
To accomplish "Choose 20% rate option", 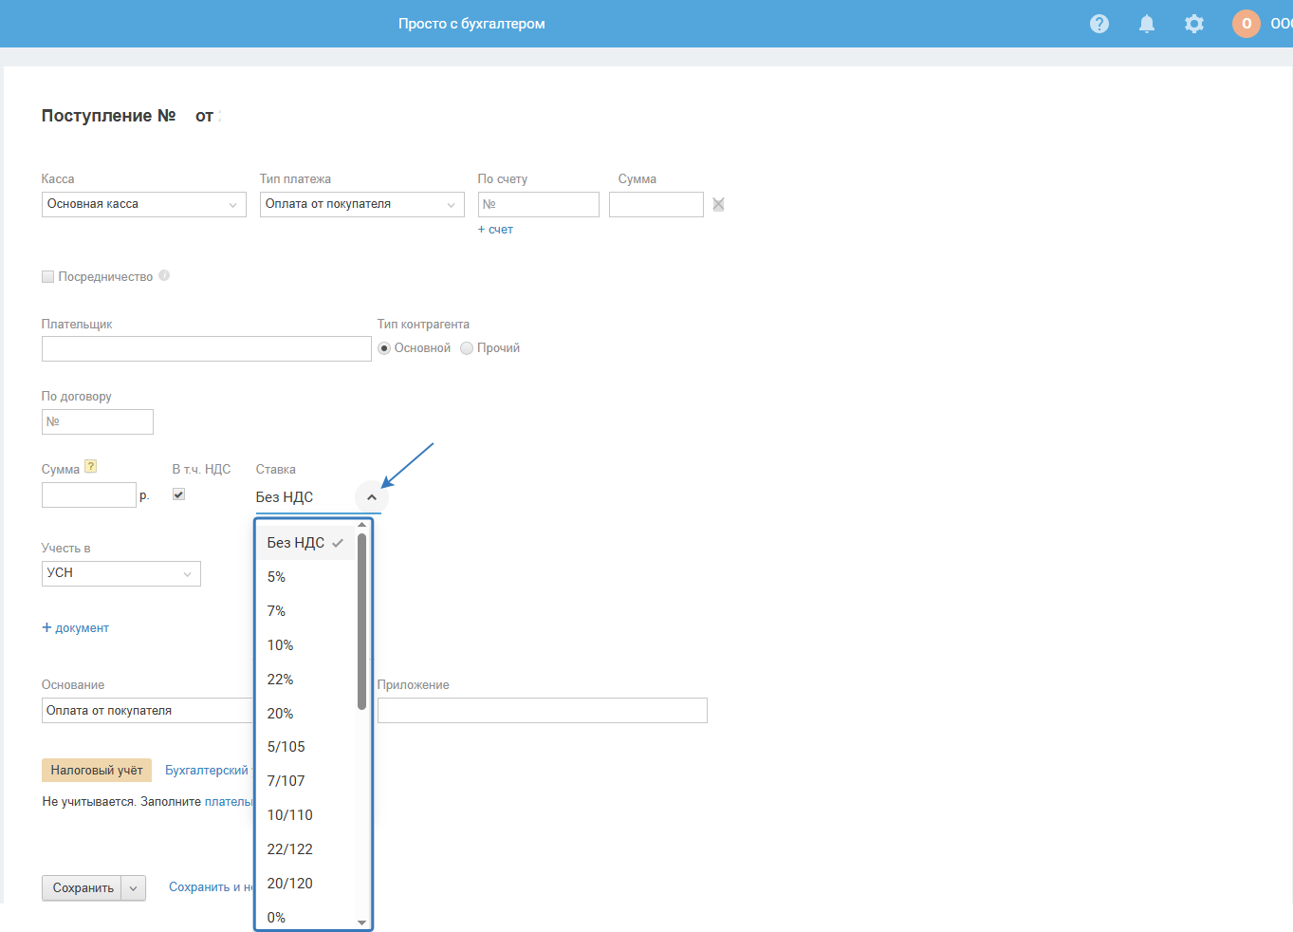I will pos(305,714).
